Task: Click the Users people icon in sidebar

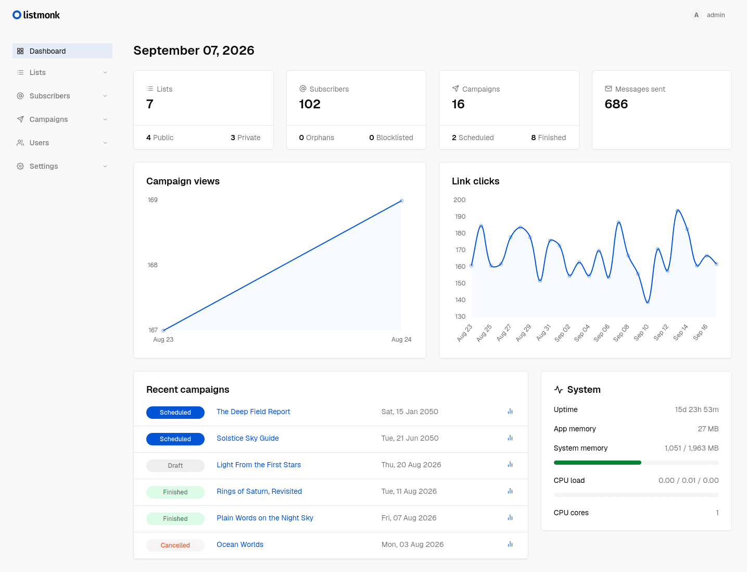Action: (20, 143)
